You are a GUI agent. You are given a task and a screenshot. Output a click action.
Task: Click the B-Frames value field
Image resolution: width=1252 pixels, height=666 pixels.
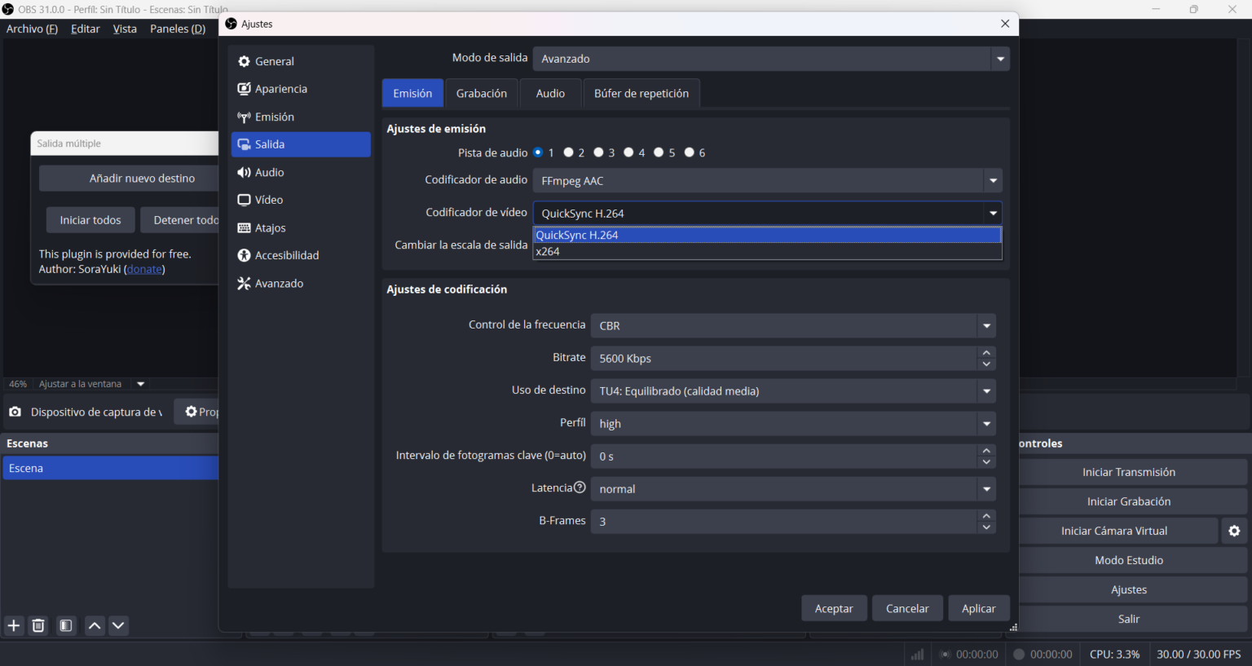click(x=782, y=521)
